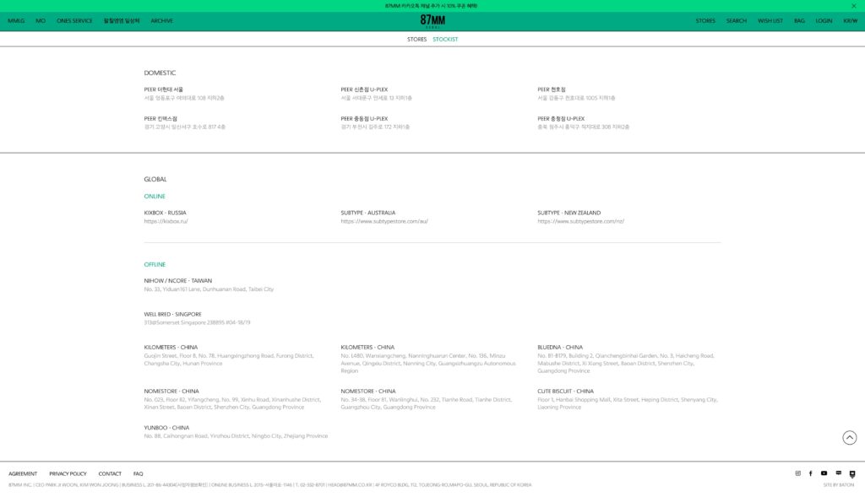This screenshot has width=865, height=497.
Task: Switch to the STORES tab
Action: point(416,40)
